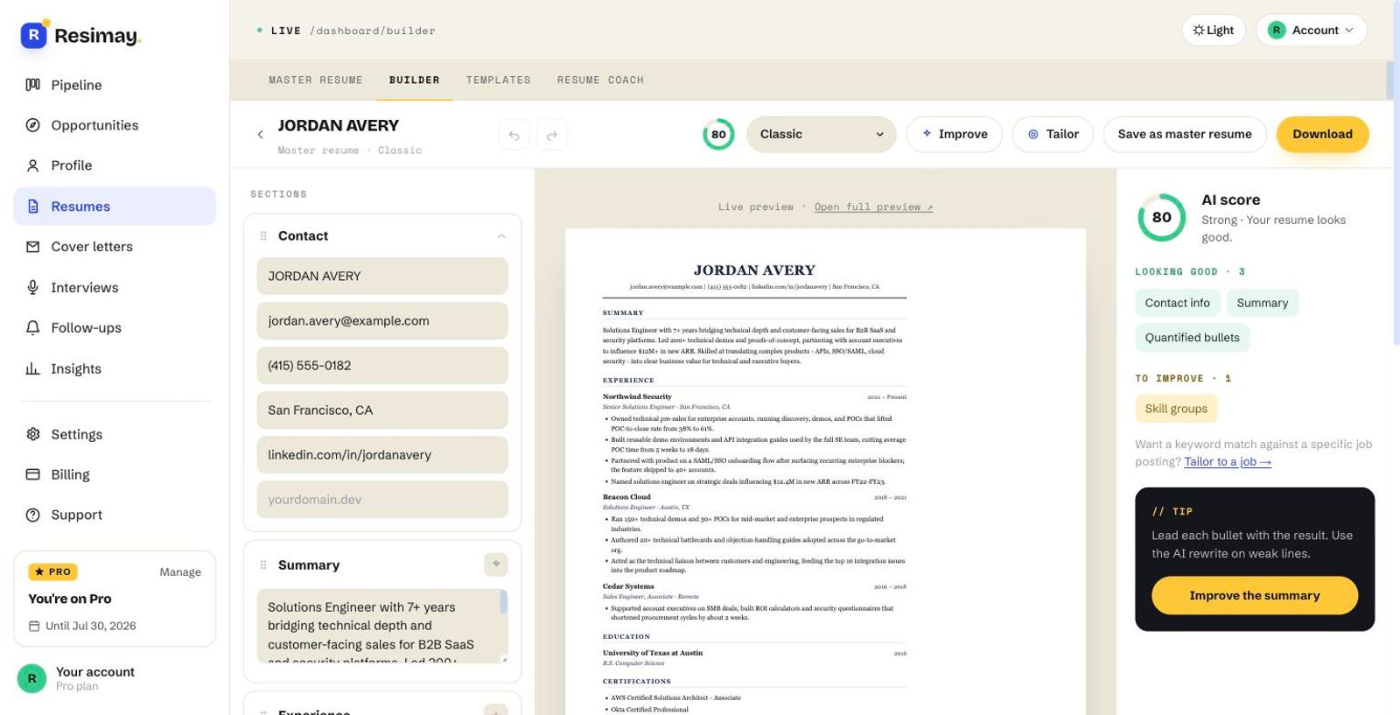
Task: Click Manage in the Pro plan card
Action: [x=180, y=572]
